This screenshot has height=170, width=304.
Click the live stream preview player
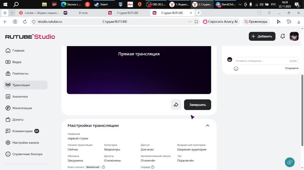coord(139,70)
